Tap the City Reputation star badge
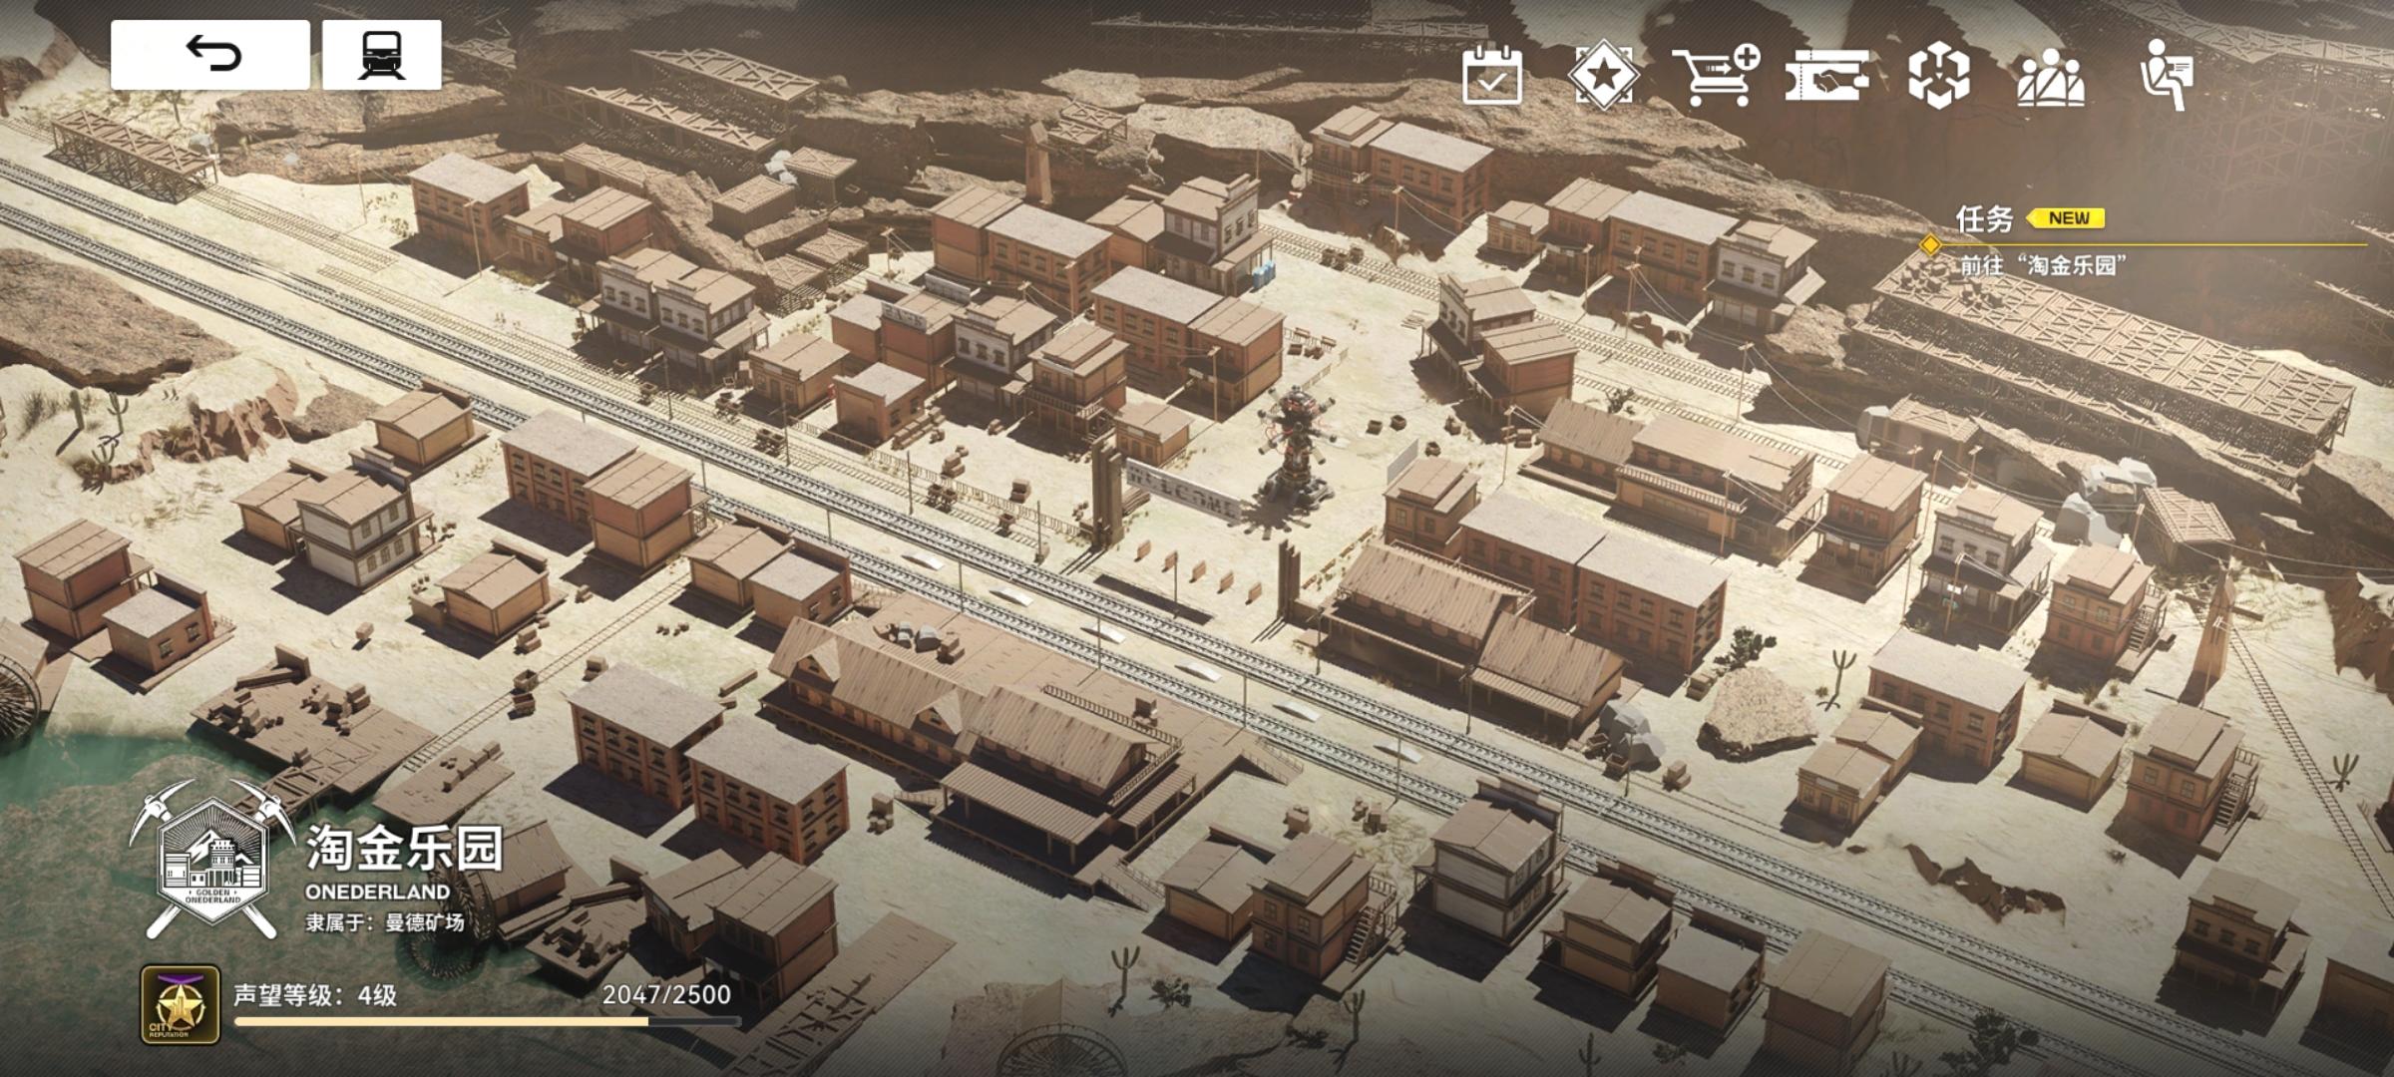 [180, 1003]
